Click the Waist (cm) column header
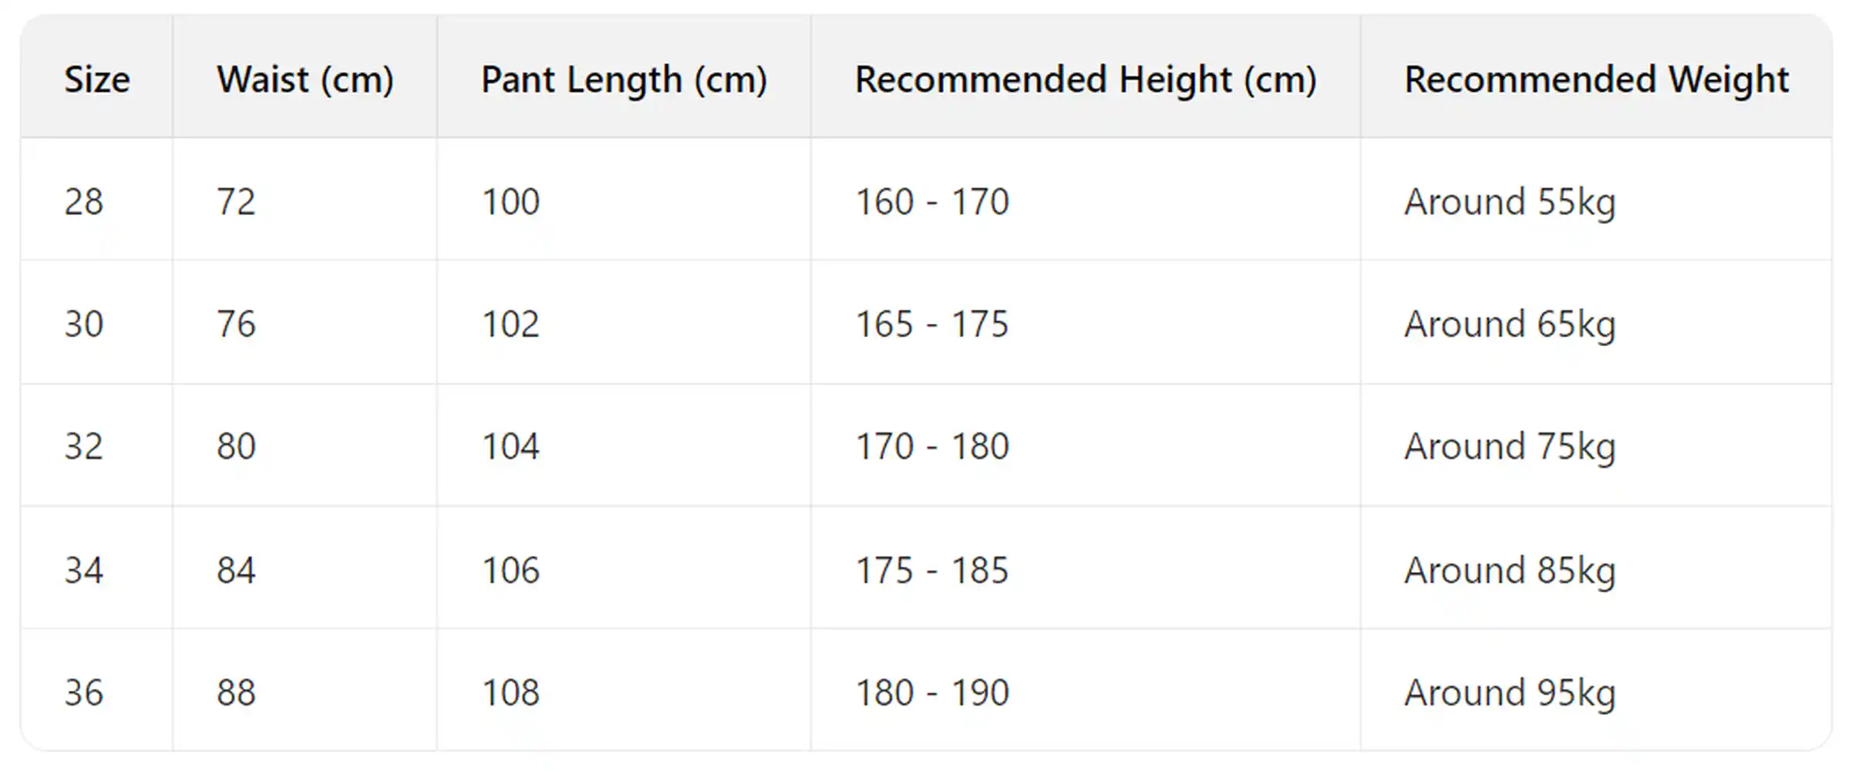 click(305, 79)
